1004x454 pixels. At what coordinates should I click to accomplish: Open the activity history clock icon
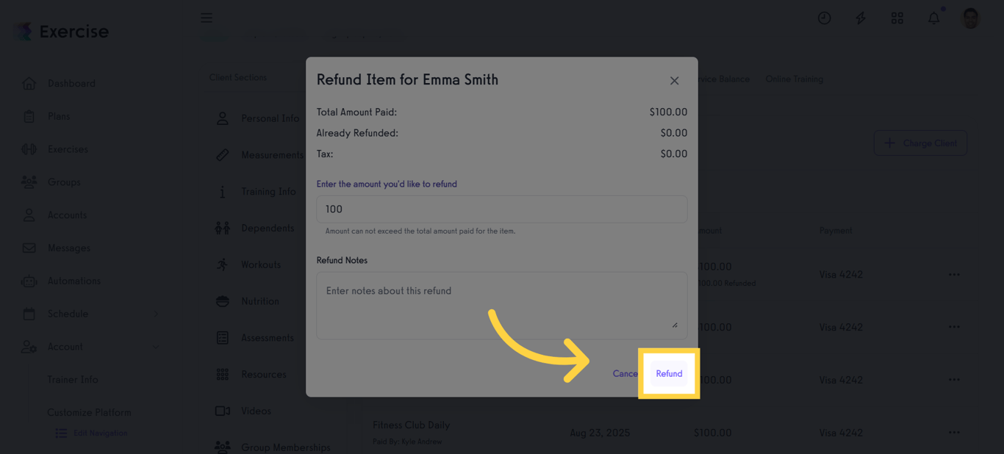coord(824,18)
